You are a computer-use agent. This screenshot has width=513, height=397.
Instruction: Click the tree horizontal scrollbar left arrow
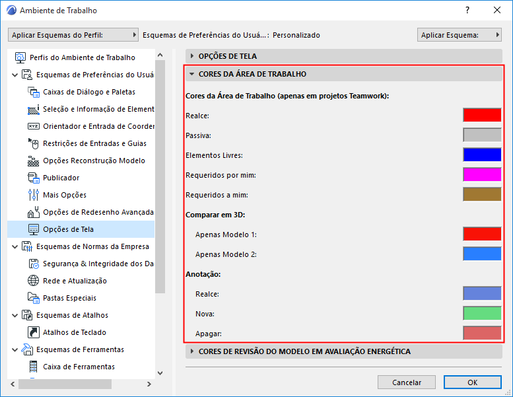click(13, 384)
